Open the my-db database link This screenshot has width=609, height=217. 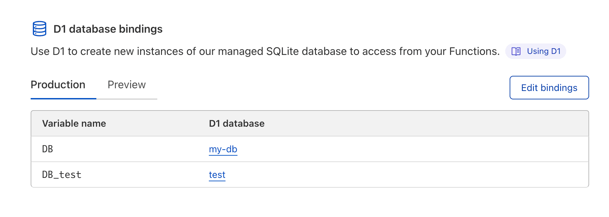tap(223, 149)
